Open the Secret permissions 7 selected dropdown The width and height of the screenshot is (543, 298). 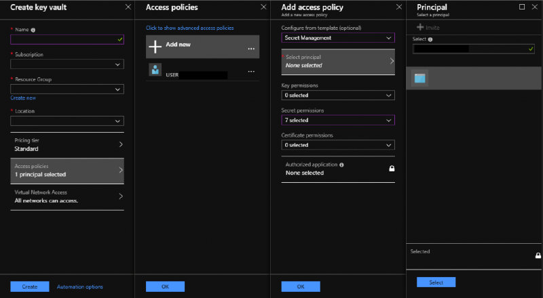[x=338, y=120]
